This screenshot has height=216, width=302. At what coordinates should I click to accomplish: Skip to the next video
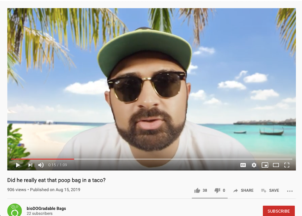tap(30, 165)
